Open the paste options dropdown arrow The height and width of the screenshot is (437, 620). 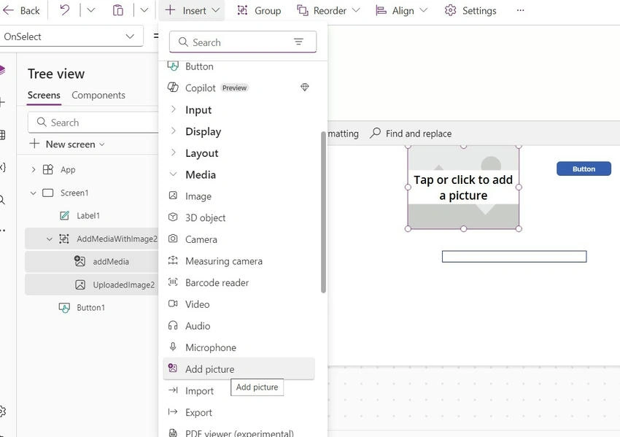click(x=144, y=10)
